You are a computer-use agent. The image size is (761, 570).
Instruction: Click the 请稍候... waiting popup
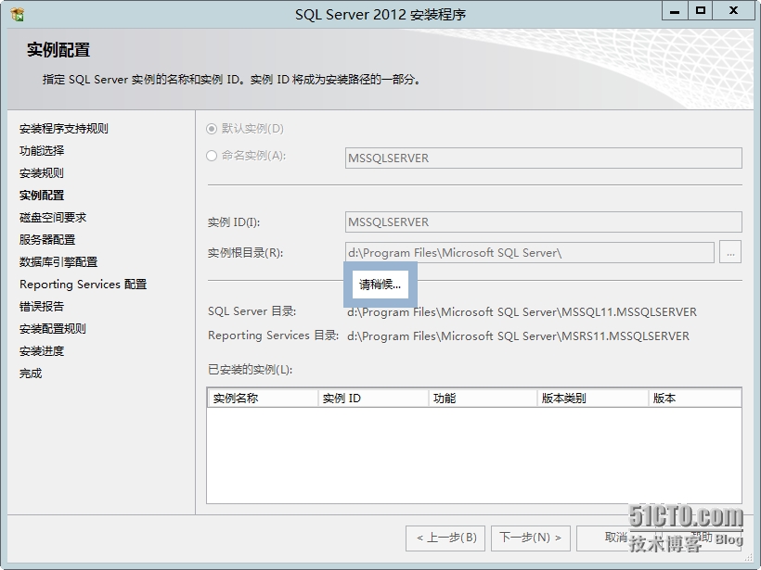380,285
